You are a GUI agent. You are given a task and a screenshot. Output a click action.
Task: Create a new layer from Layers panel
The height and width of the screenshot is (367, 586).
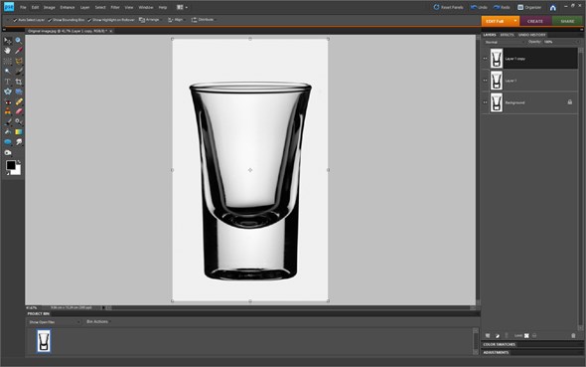coord(488,335)
